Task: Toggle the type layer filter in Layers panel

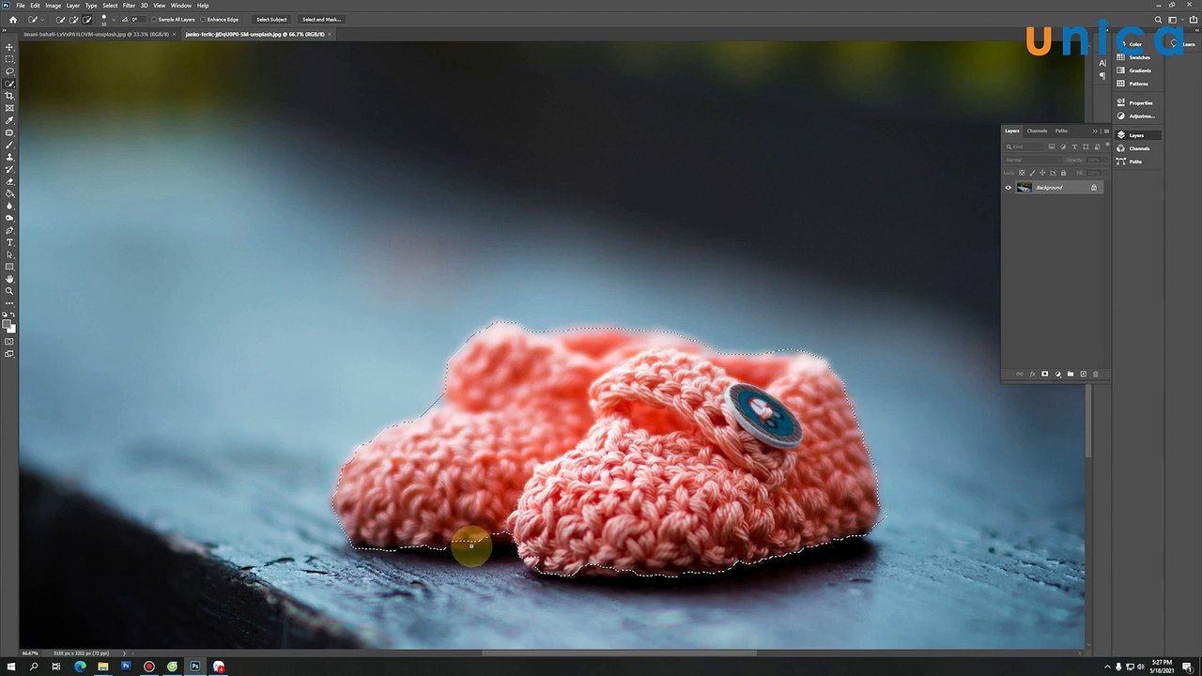Action: (x=1074, y=146)
